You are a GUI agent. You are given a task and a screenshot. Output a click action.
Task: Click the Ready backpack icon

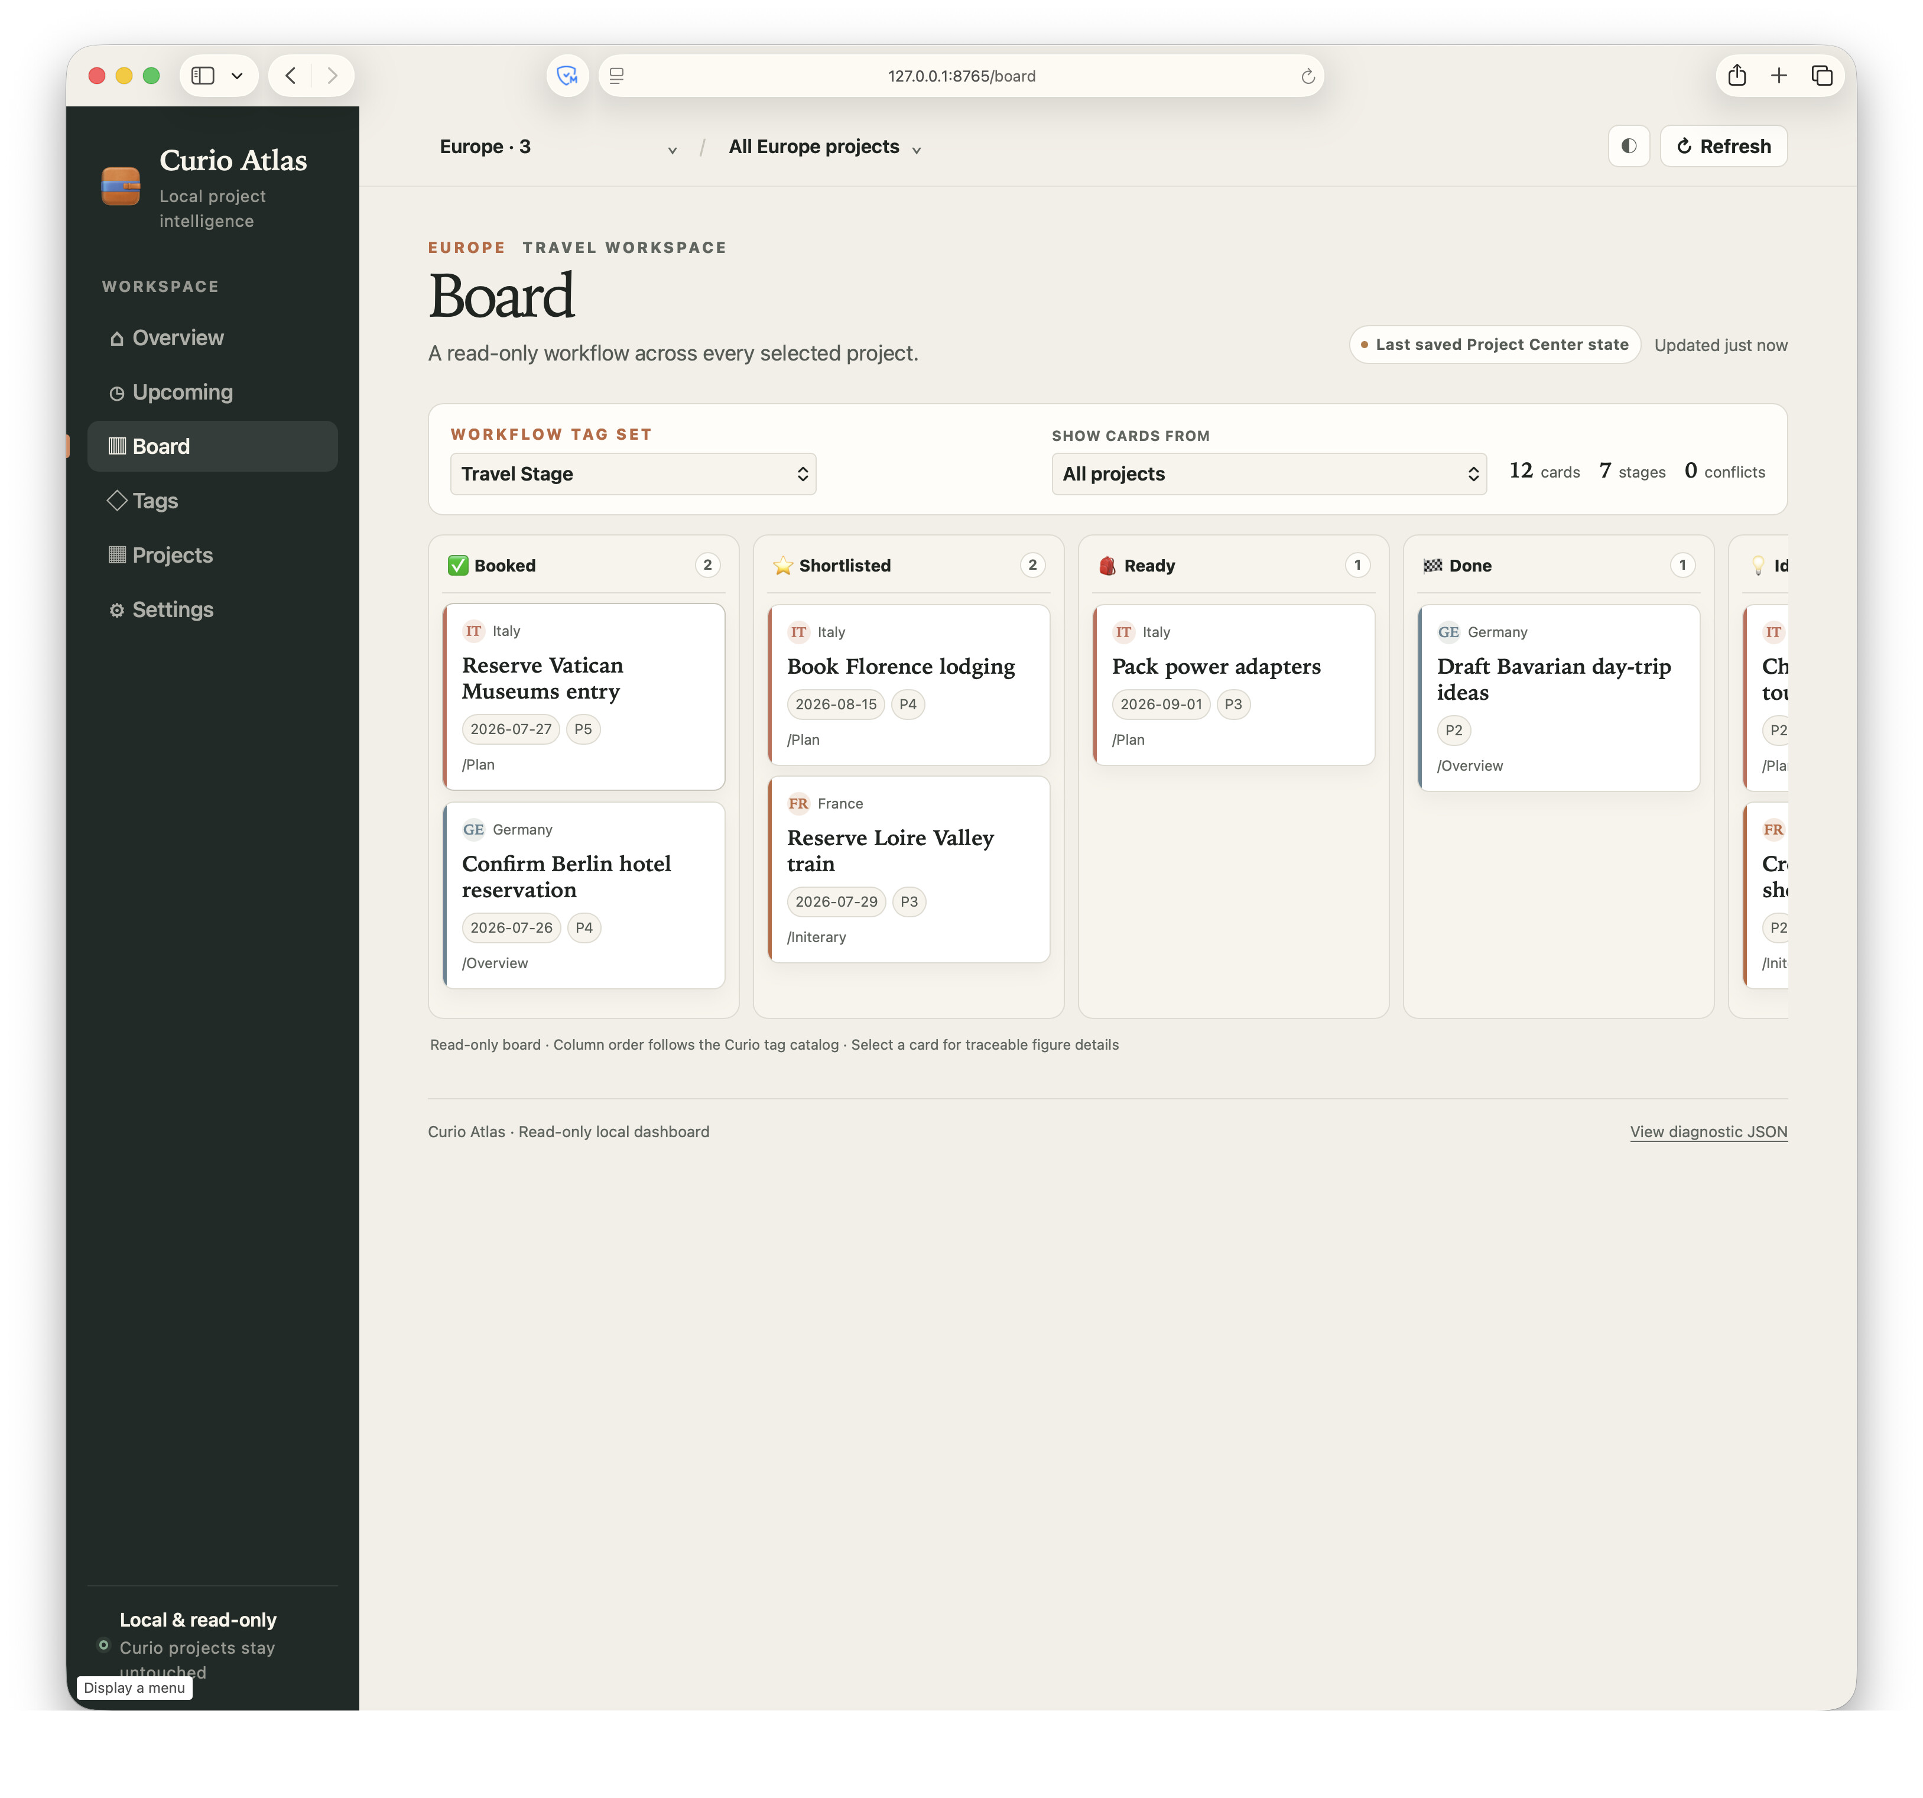(x=1107, y=566)
